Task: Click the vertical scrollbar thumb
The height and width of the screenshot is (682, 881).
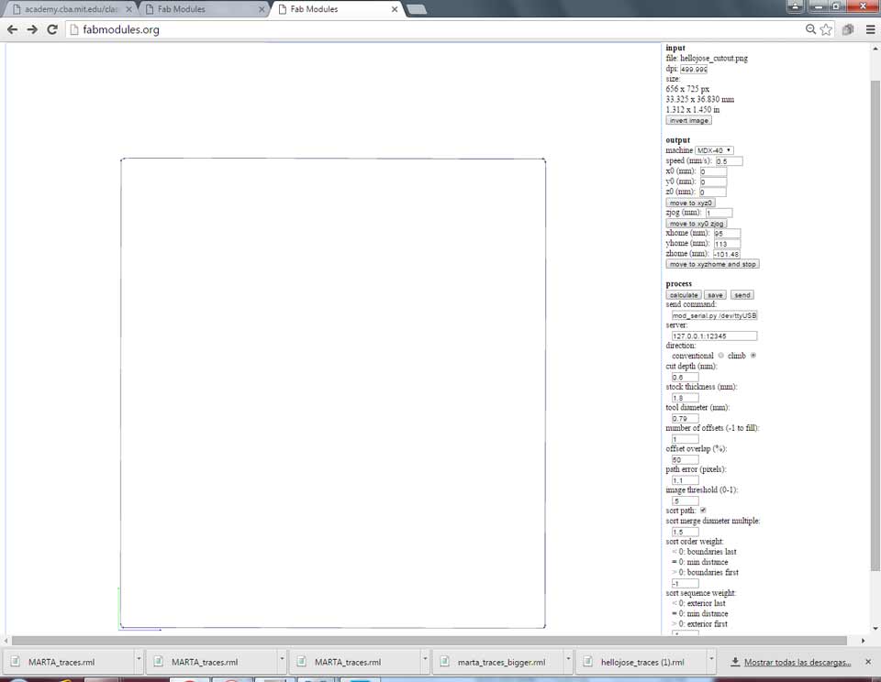Action: click(x=875, y=325)
